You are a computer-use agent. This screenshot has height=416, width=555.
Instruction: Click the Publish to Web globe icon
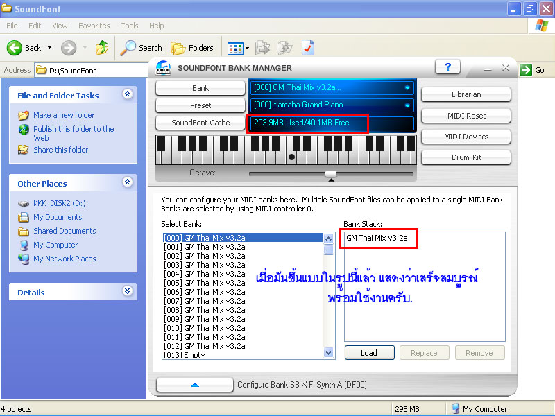(x=24, y=130)
